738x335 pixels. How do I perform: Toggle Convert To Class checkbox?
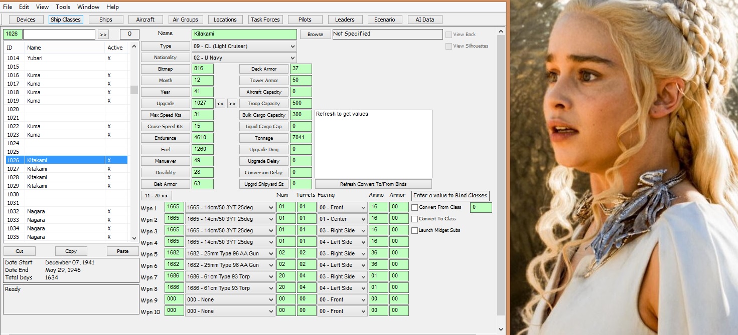point(415,219)
